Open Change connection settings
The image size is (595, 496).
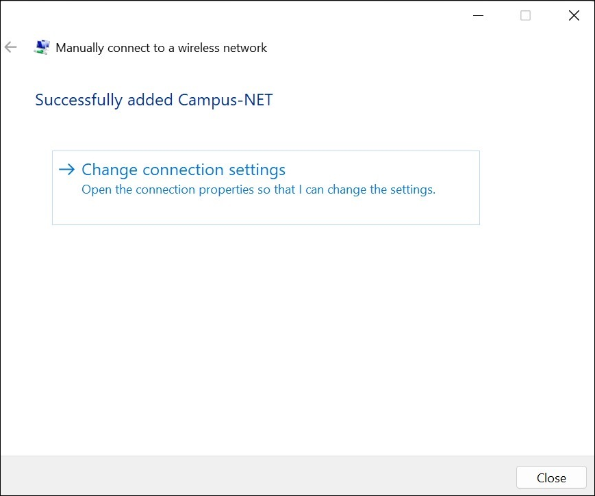click(183, 170)
